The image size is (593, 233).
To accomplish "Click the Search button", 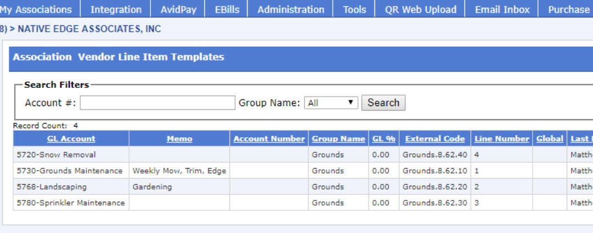I will point(383,103).
